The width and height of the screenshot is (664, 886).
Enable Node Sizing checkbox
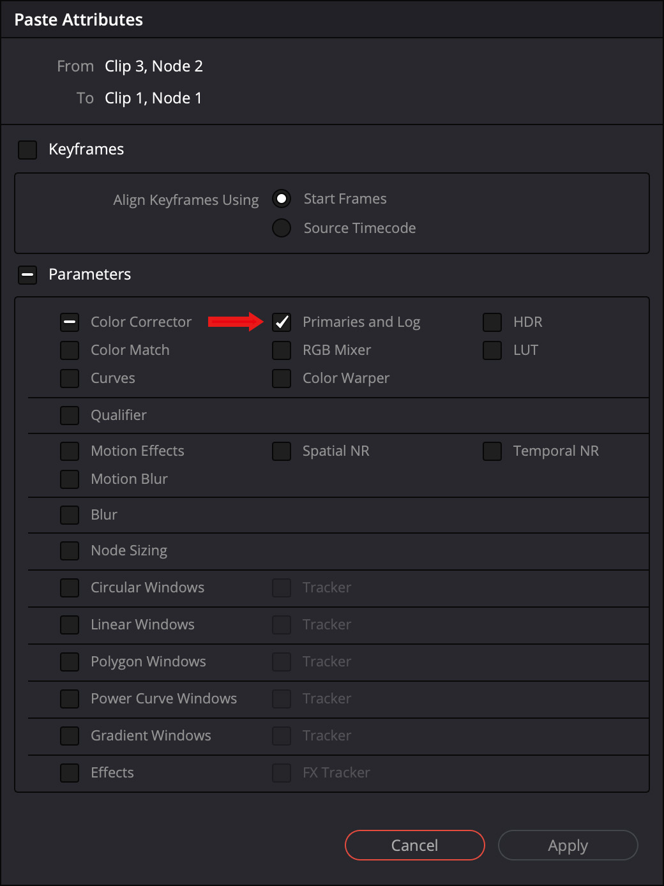pos(70,551)
